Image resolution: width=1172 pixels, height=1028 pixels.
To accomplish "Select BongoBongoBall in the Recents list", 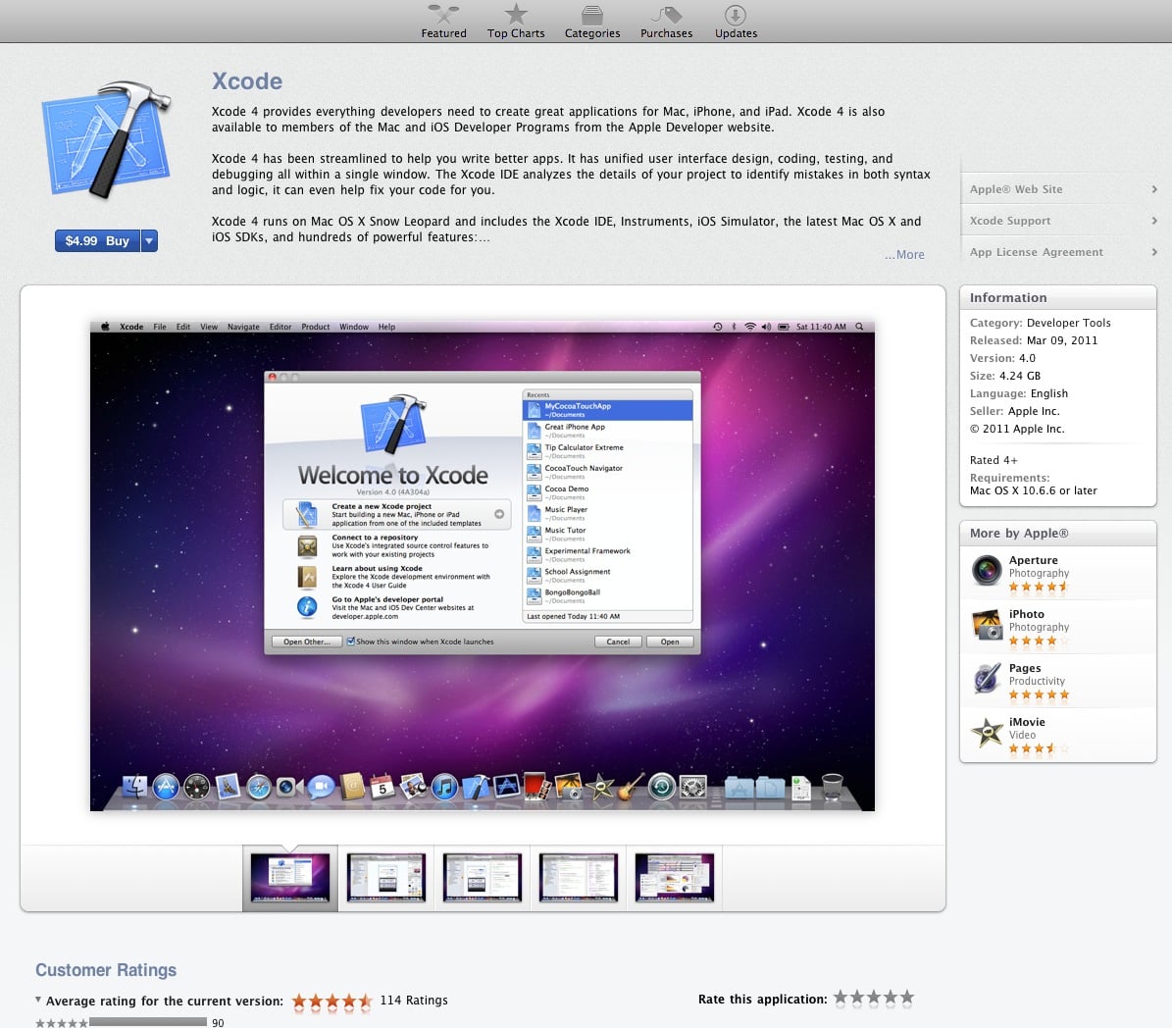I will [608, 595].
